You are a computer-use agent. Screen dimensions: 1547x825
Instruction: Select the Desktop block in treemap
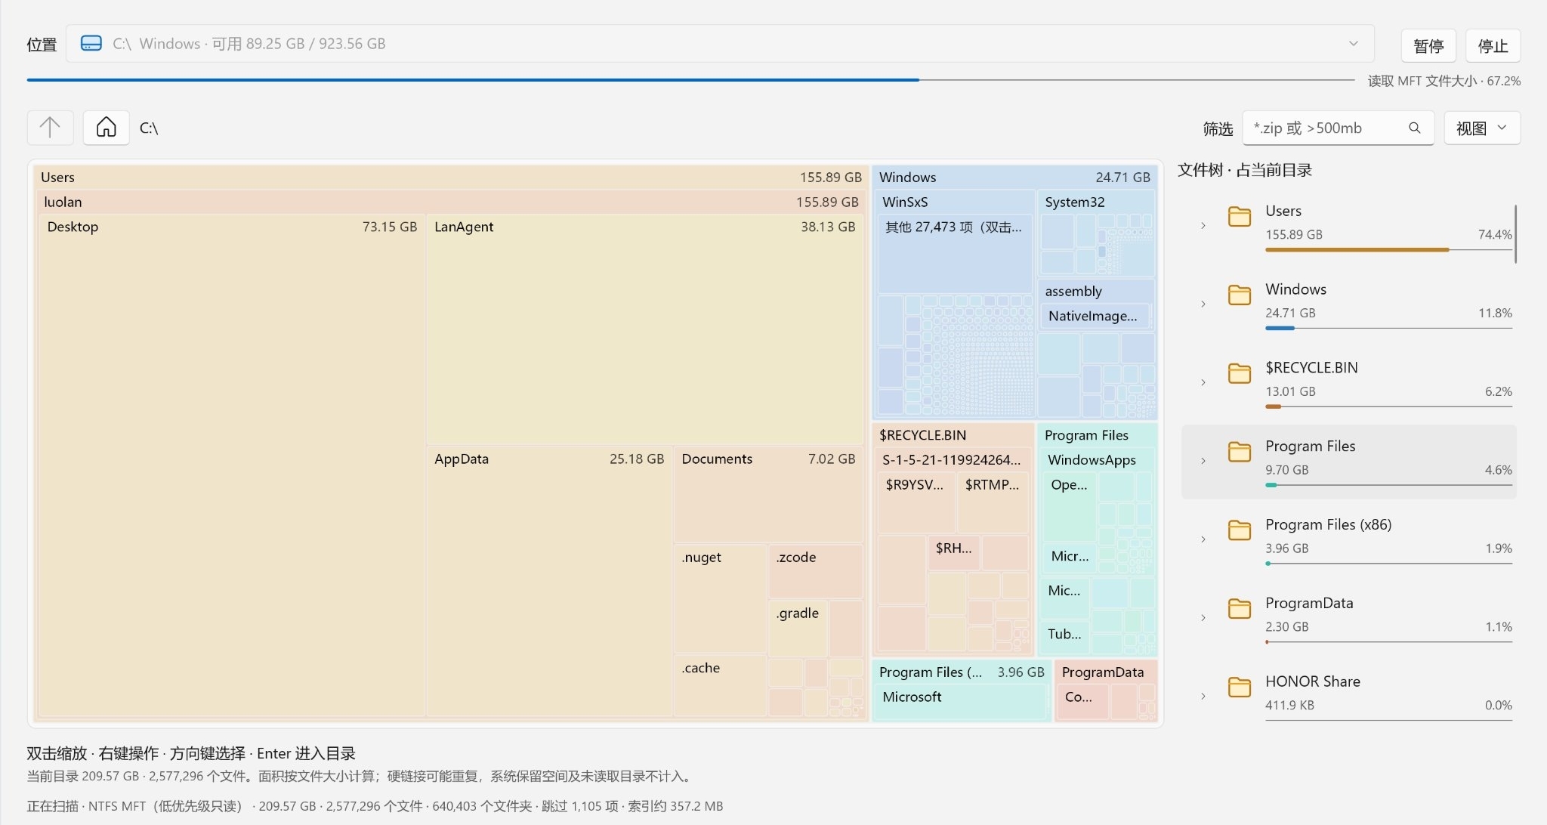232,465
